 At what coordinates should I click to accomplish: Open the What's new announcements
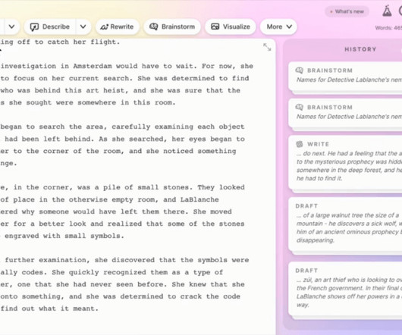[x=347, y=11]
